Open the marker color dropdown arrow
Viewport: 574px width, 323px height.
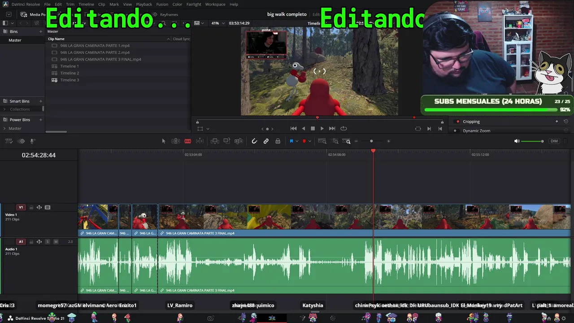(x=309, y=141)
